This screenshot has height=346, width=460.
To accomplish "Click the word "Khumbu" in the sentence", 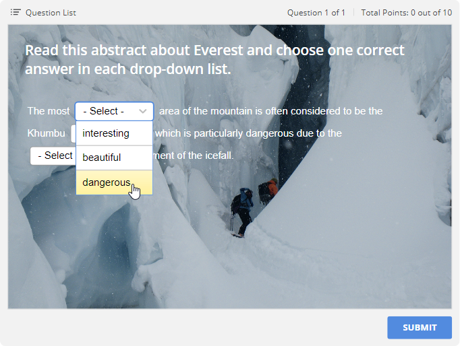I will pos(46,133).
